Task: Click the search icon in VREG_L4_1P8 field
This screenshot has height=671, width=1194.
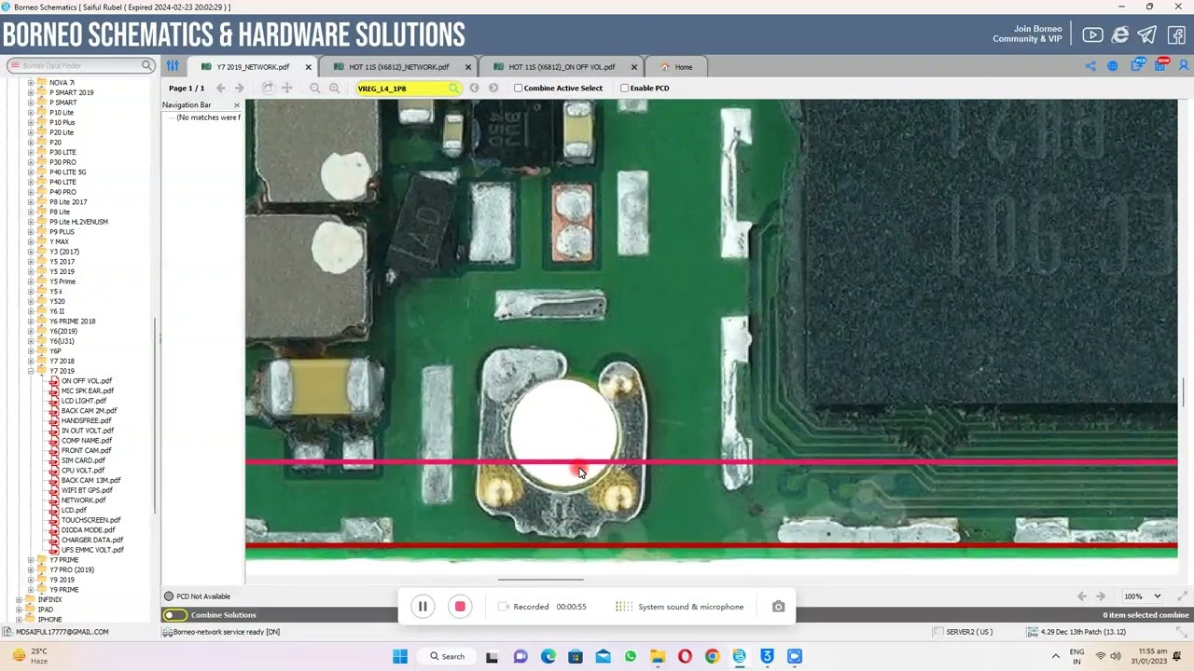Action: pos(453,89)
